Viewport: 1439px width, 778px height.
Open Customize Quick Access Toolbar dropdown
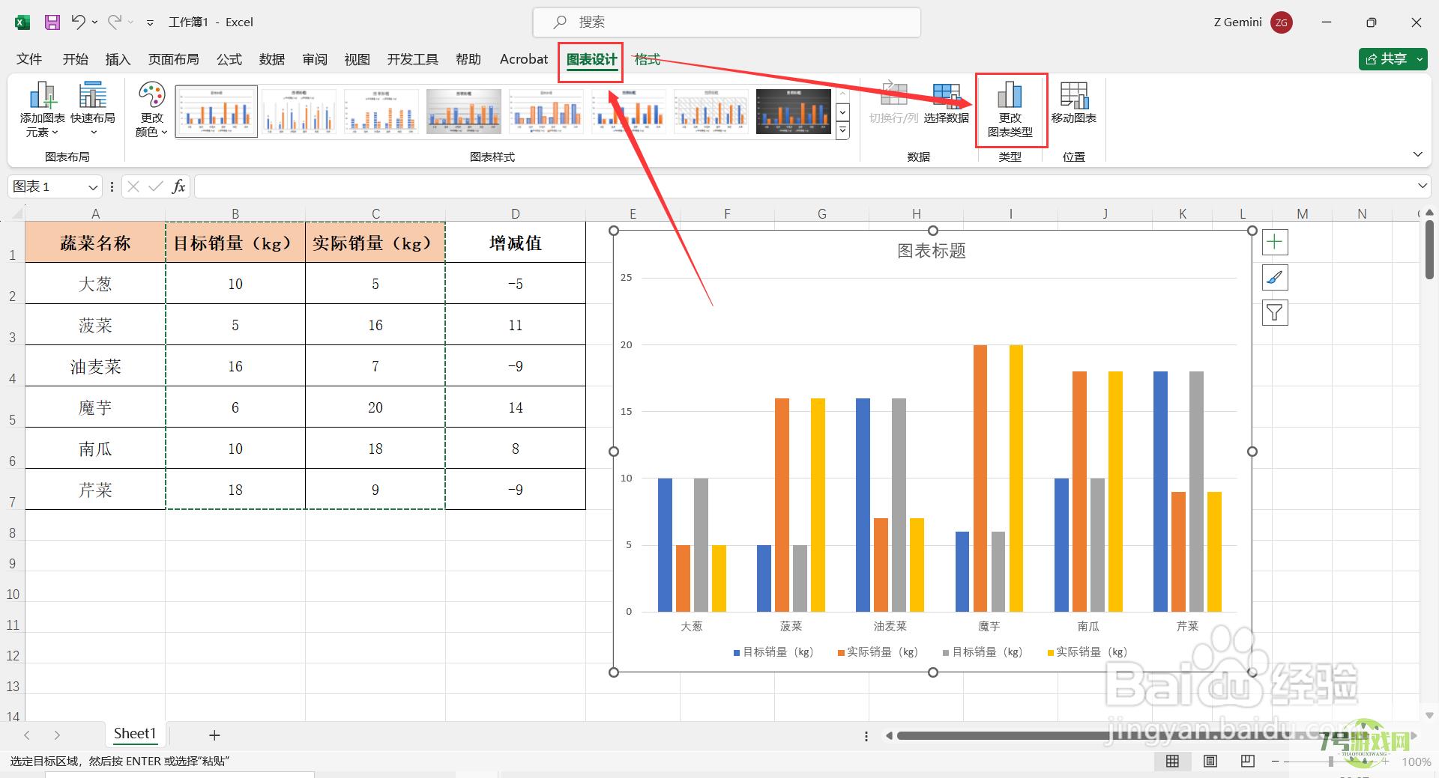[150, 23]
